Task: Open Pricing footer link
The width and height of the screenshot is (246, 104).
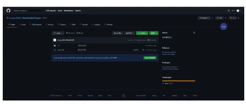Action: 154,95
